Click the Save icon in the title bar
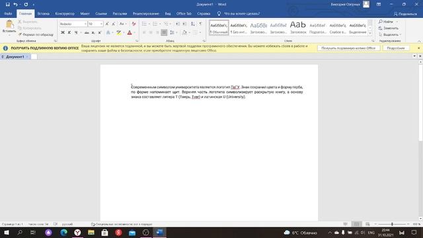This screenshot has width=423, height=238. click(7, 5)
